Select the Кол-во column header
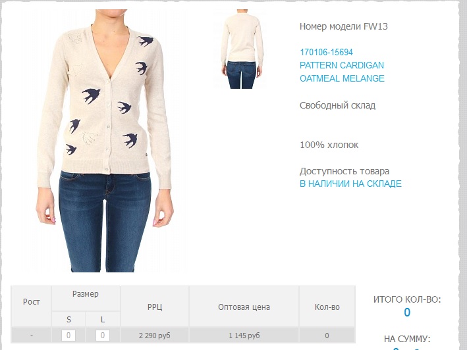Image resolution: width=467 pixels, height=350 pixels. tap(327, 306)
